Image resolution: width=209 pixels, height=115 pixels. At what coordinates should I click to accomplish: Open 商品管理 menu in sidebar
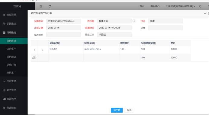11,15
